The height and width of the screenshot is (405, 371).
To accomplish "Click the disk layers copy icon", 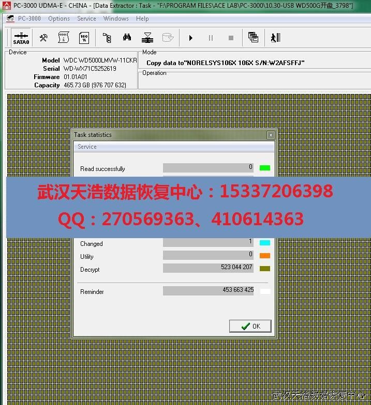I will click(147, 38).
